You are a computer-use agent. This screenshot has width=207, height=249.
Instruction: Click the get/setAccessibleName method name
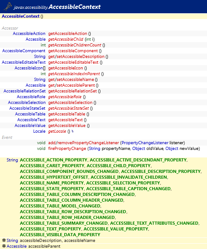(x=71, y=80)
